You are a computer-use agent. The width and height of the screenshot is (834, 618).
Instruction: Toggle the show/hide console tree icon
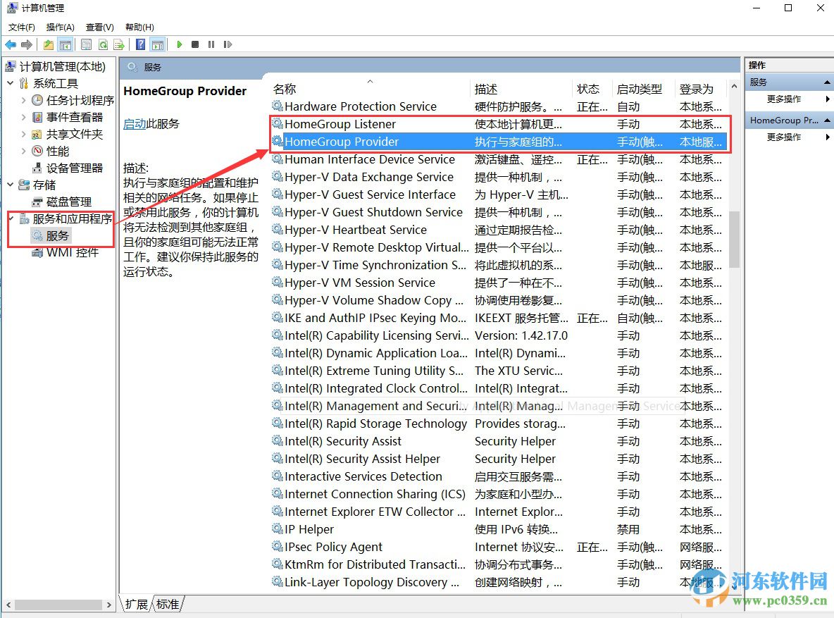coord(66,44)
